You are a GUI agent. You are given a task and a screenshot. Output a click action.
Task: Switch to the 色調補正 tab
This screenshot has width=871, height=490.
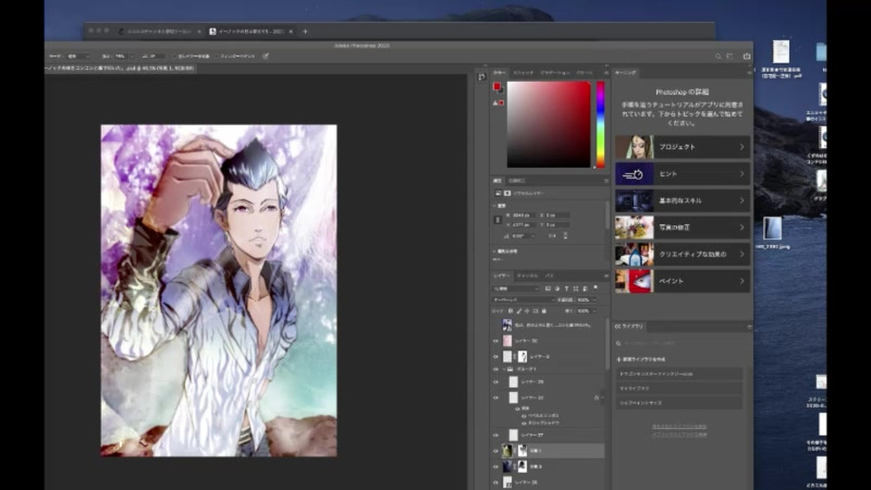coord(516,181)
